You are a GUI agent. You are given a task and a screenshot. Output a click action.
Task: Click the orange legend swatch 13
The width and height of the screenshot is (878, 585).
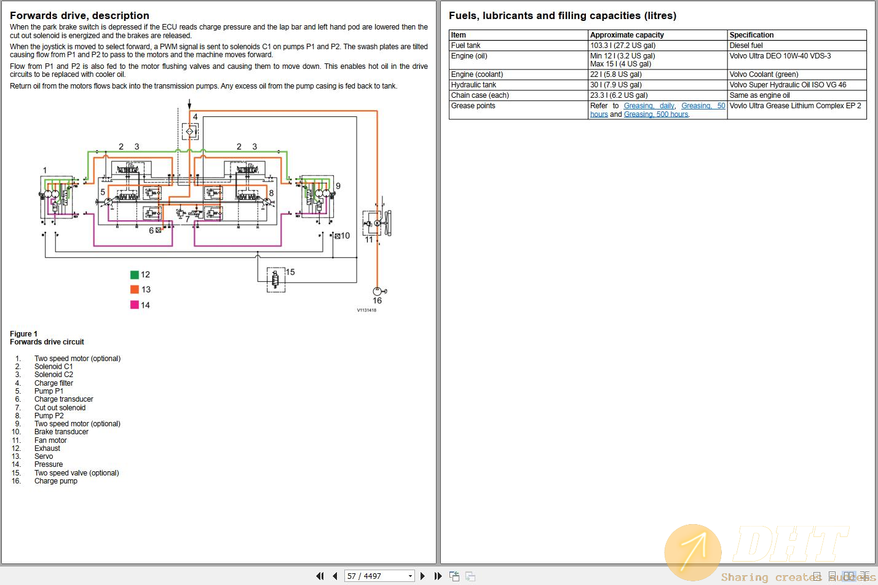click(135, 290)
